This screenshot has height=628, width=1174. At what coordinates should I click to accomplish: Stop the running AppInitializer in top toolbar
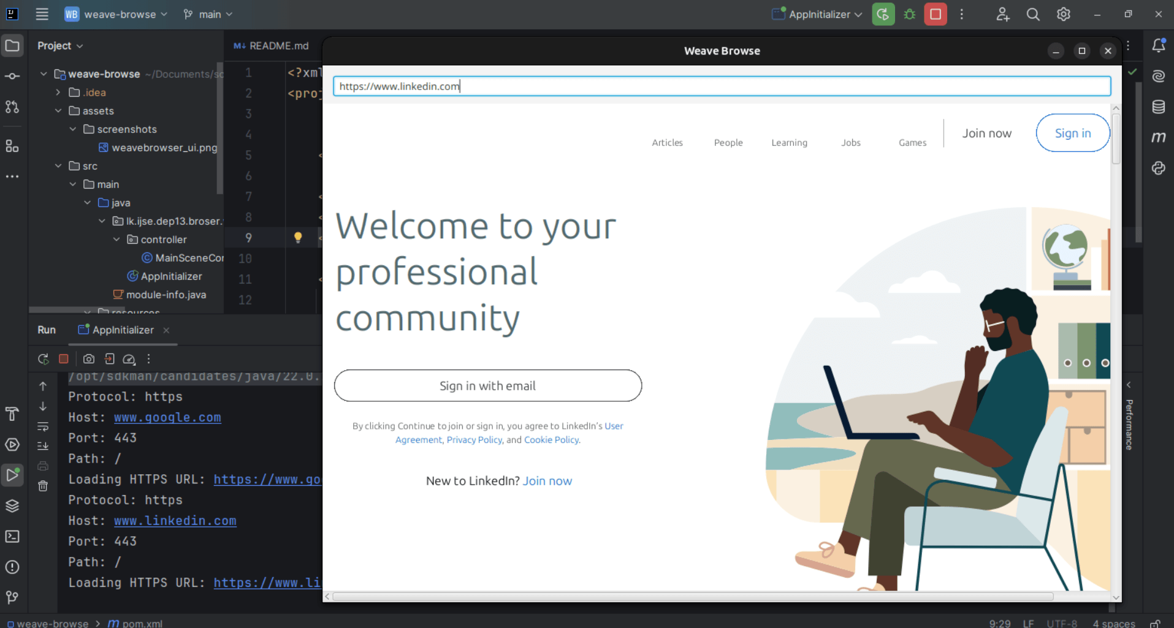(x=936, y=14)
